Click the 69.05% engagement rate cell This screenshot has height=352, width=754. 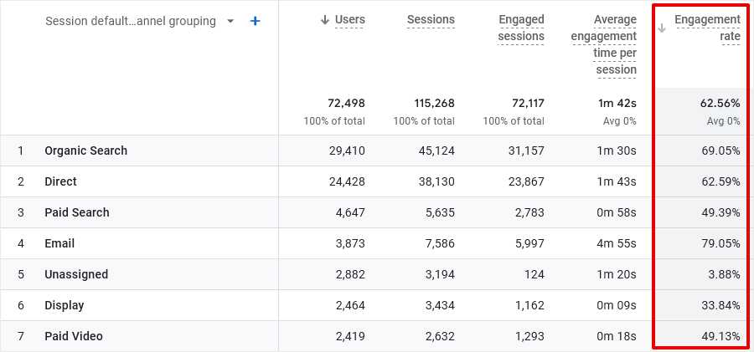tap(720, 150)
